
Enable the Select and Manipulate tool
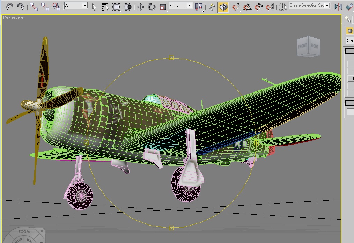tap(212, 7)
